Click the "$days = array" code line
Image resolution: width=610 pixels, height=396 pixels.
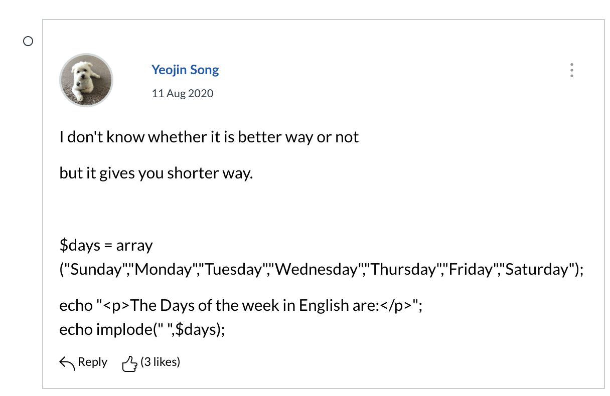coord(106,246)
